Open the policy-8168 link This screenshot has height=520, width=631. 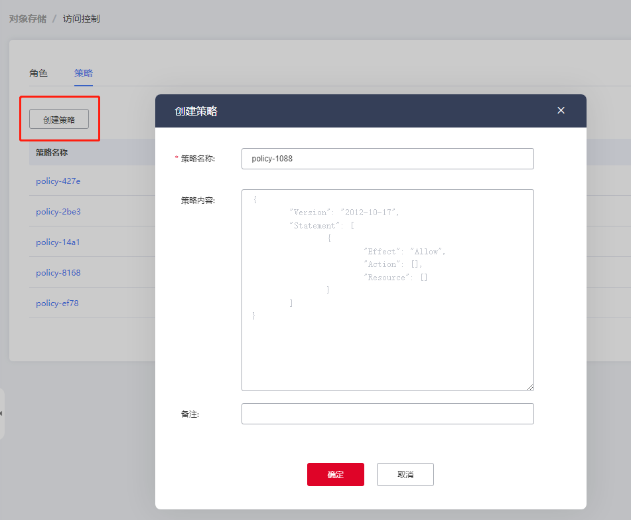pos(58,273)
